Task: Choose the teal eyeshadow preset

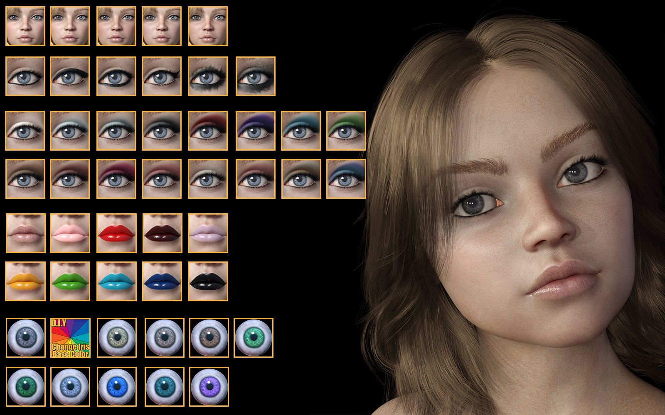Action: 301,131
